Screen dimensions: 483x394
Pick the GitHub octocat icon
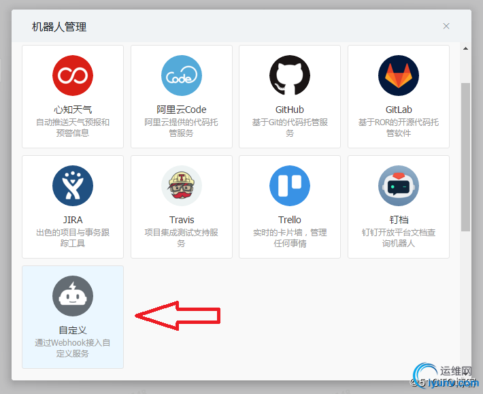tap(290, 76)
